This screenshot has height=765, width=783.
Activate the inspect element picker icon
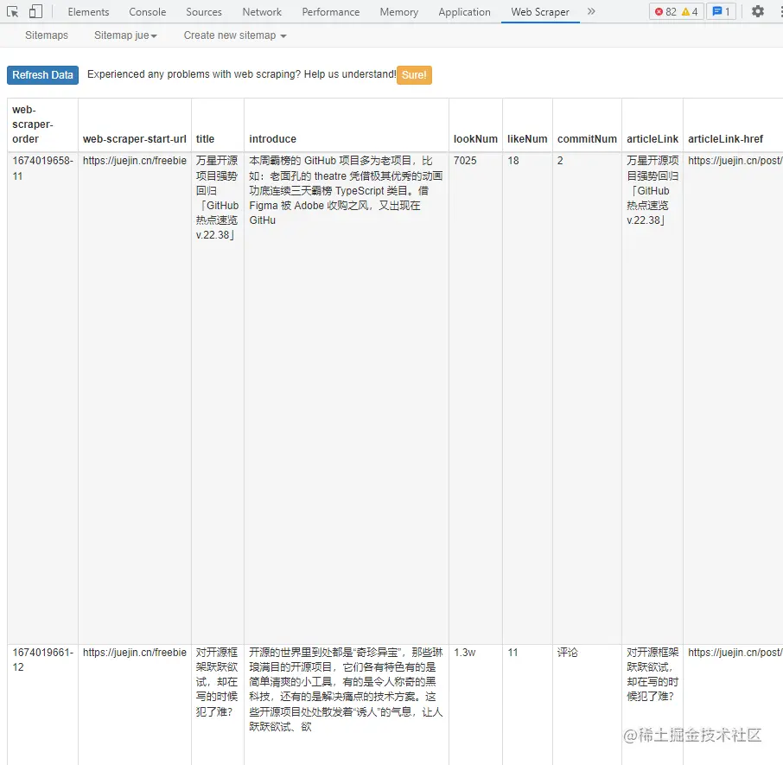point(12,11)
